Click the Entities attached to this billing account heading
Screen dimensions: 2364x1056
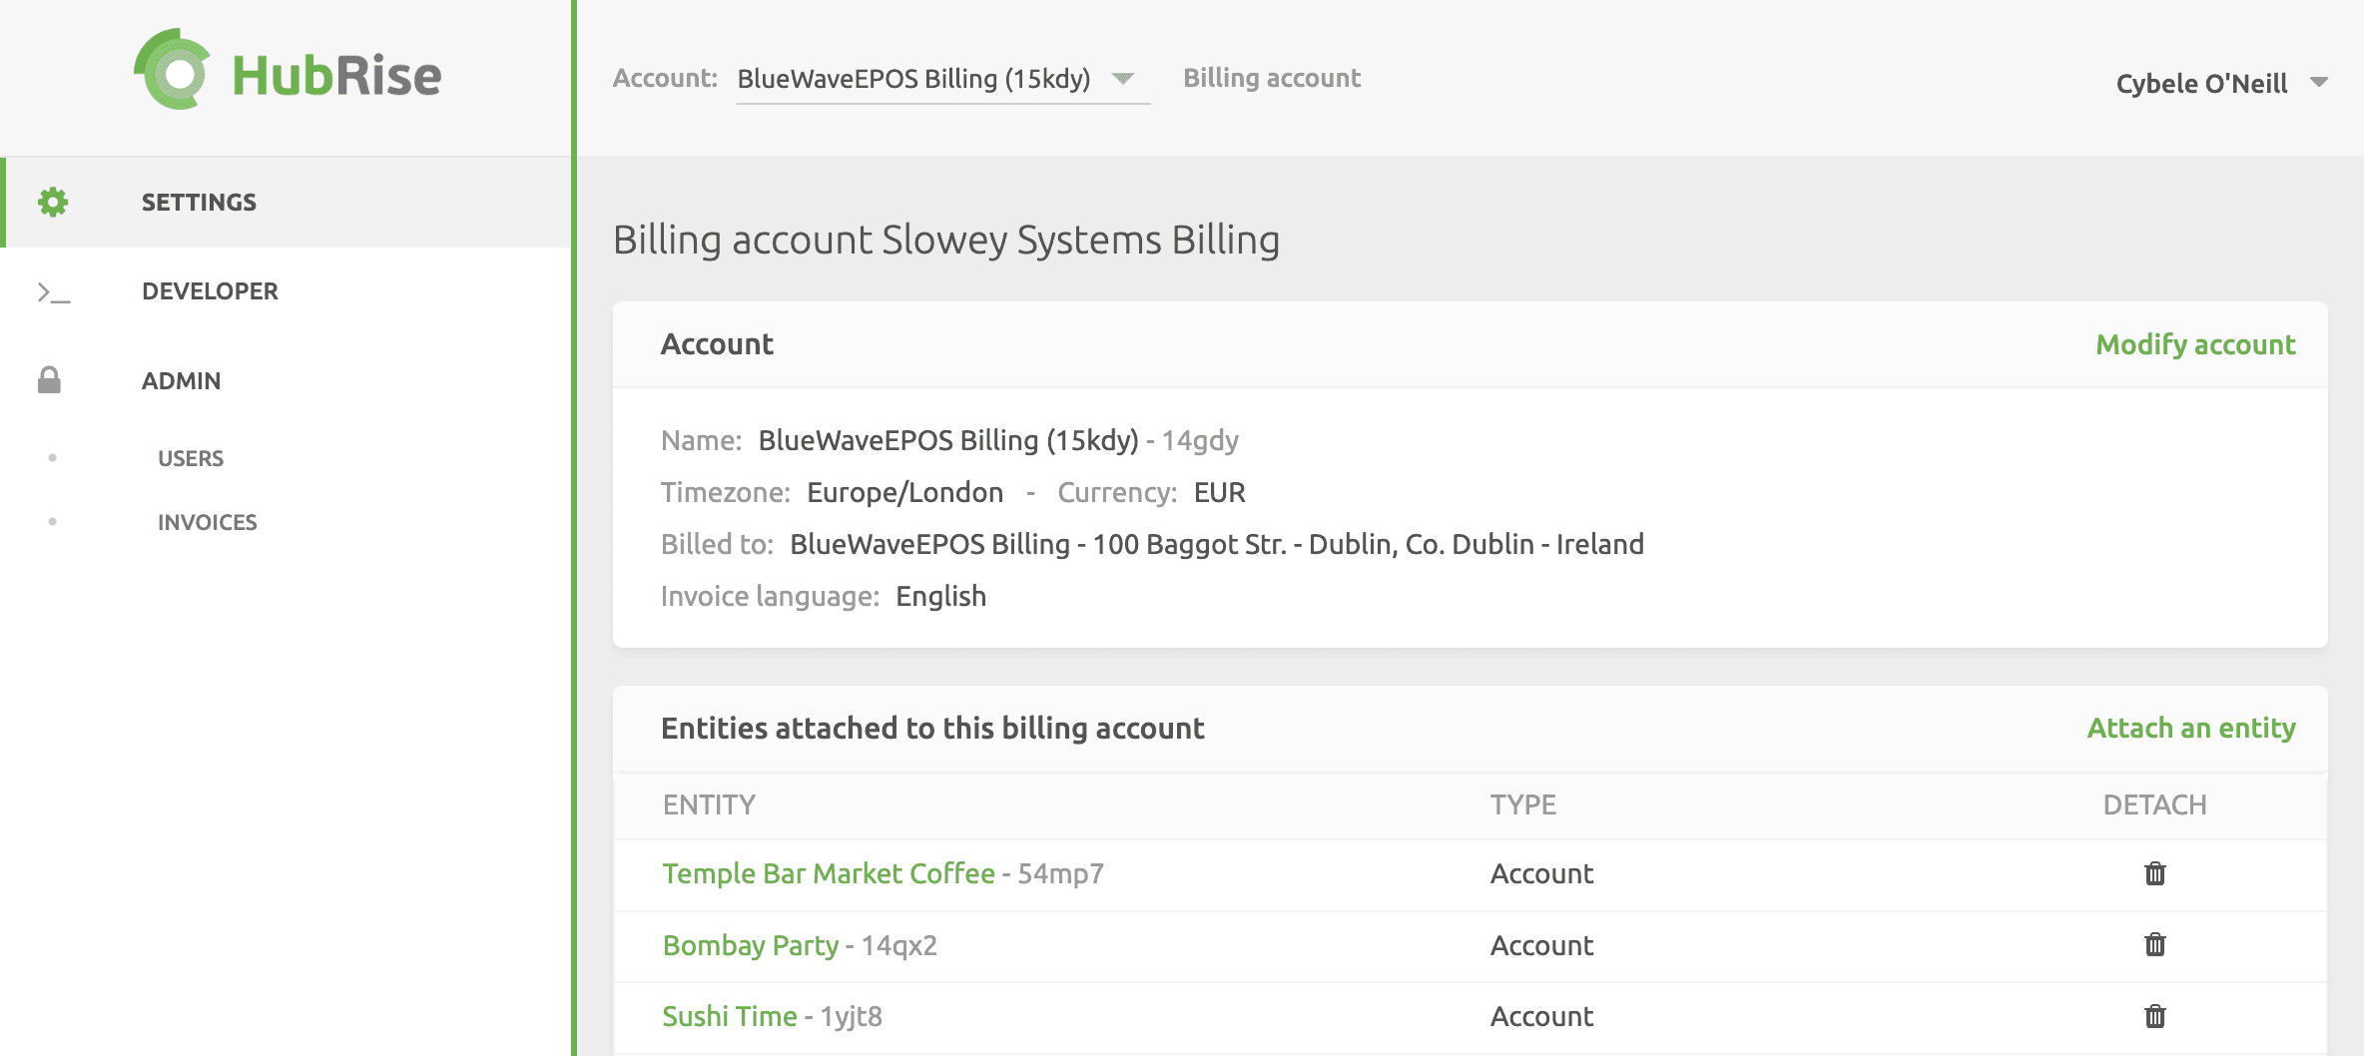[x=932, y=729]
